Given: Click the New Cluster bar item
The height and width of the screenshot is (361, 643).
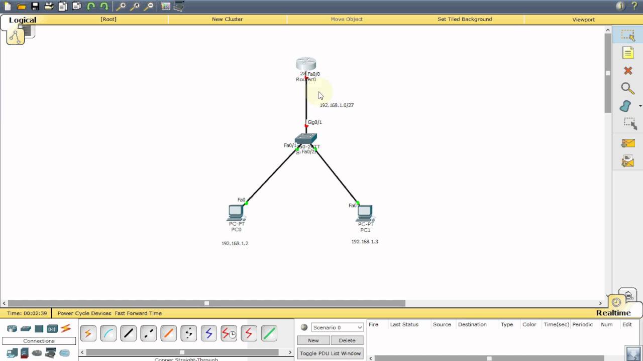Looking at the screenshot, I should click(227, 19).
